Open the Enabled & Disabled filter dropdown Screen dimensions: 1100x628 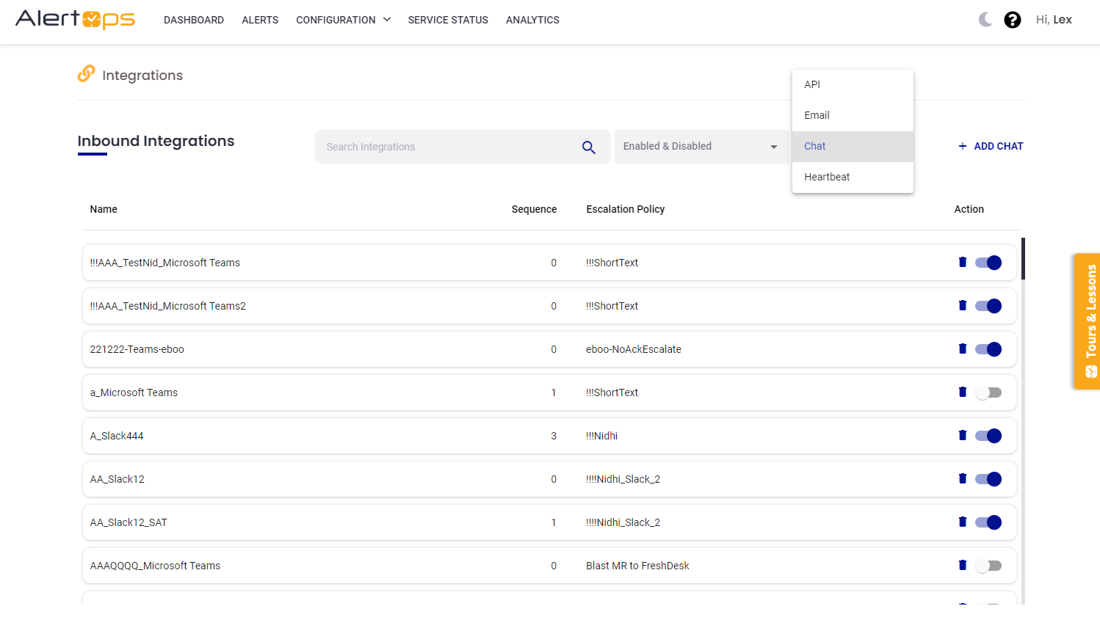point(701,147)
